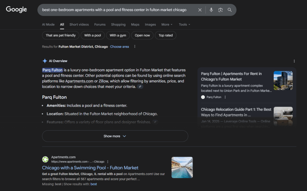Open the Tools dropdown
The width and height of the screenshot is (307, 191).
[x=184, y=25]
